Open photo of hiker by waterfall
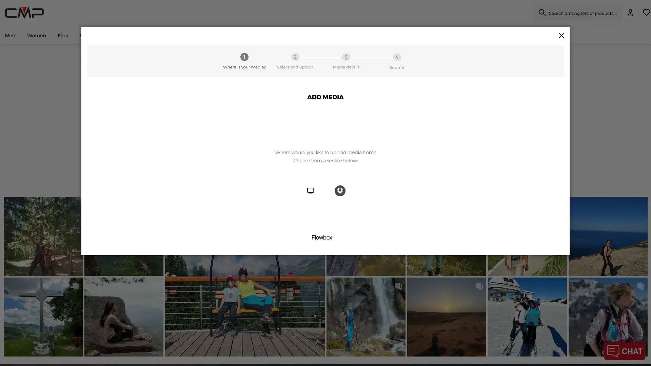This screenshot has width=651, height=366. click(366, 317)
